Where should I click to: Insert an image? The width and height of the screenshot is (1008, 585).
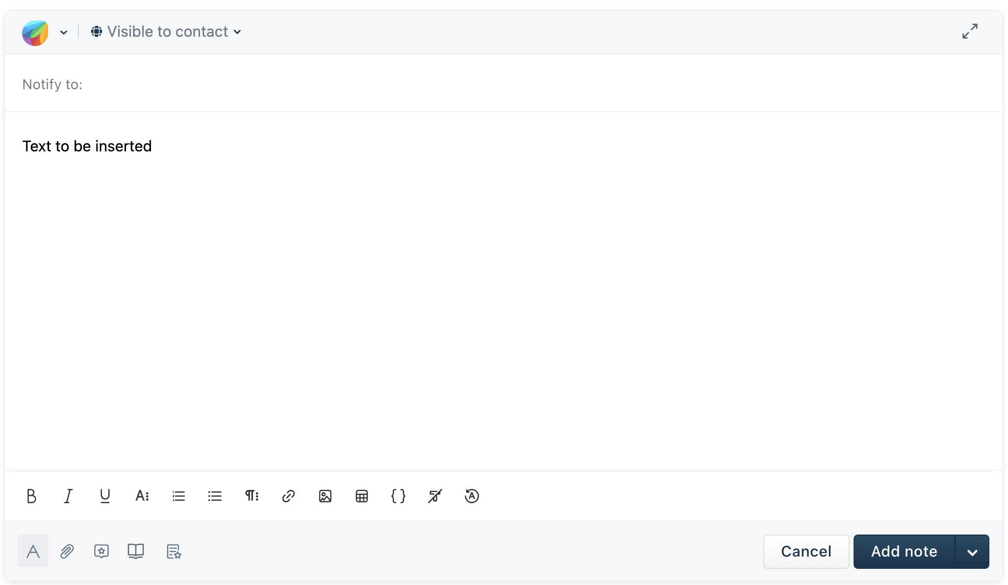coord(326,496)
